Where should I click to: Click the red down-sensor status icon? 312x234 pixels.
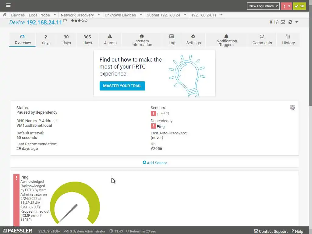click(x=153, y=114)
